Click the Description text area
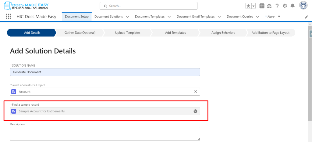The height and width of the screenshot is (142, 312). pyautogui.click(x=105, y=134)
